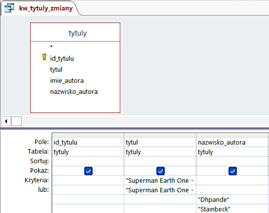Disable the Pokaż checkbox for nazwisko_autora column
The height and width of the screenshot is (213, 269).
click(x=232, y=171)
